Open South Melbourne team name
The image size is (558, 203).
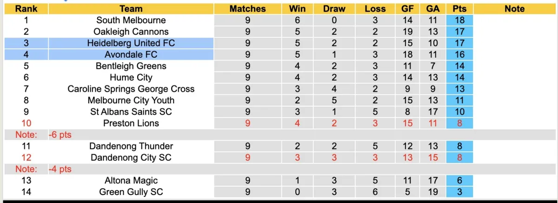(131, 20)
